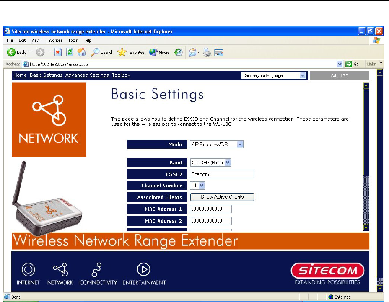Open the Favorites star toolbar button
Screen dimensions: 389x302
131,52
